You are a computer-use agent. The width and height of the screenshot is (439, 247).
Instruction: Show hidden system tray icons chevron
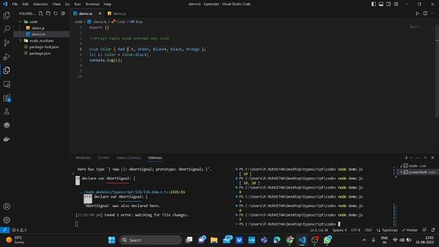tap(364, 240)
